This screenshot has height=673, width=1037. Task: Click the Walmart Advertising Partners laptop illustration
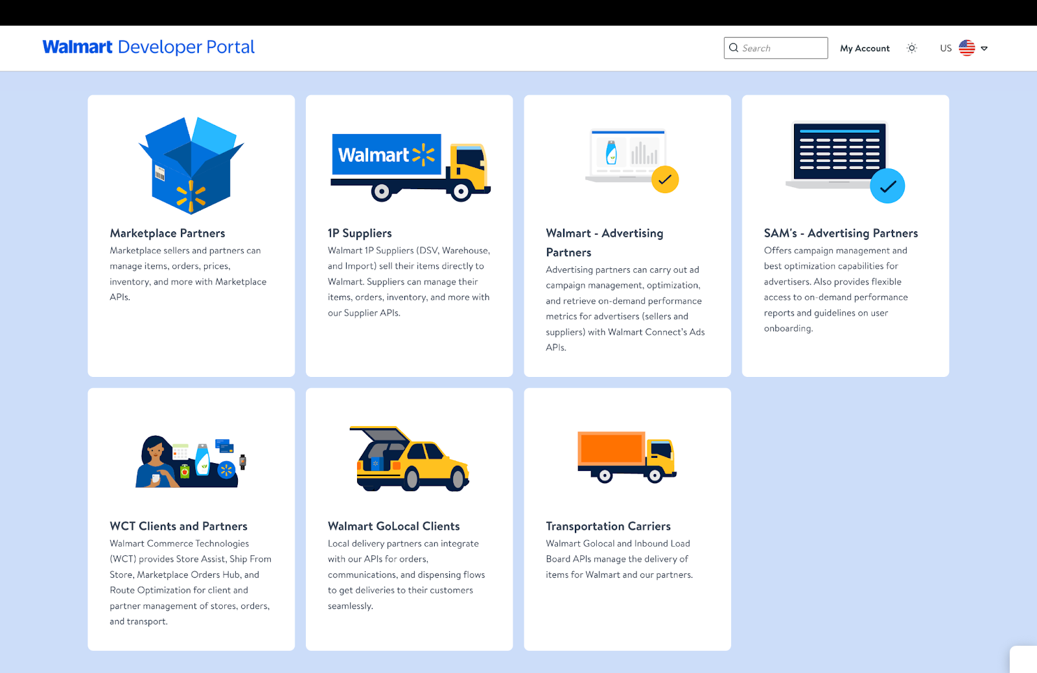(x=632, y=161)
